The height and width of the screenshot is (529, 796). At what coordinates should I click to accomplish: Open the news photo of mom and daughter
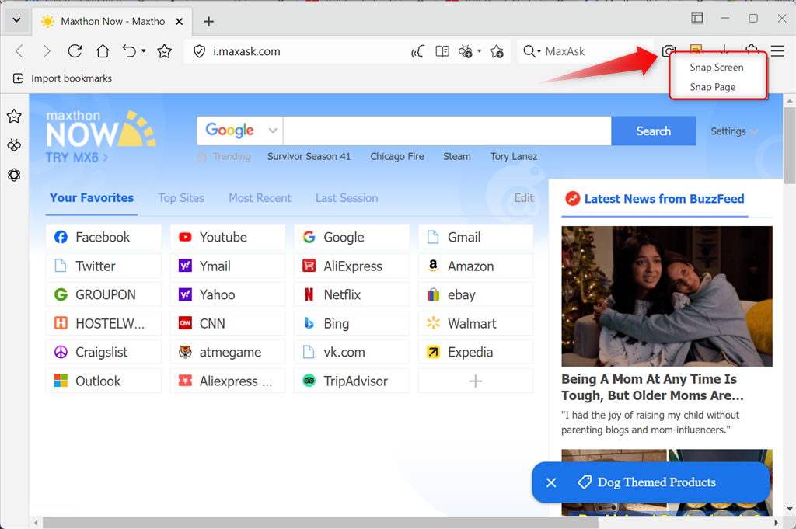point(666,296)
